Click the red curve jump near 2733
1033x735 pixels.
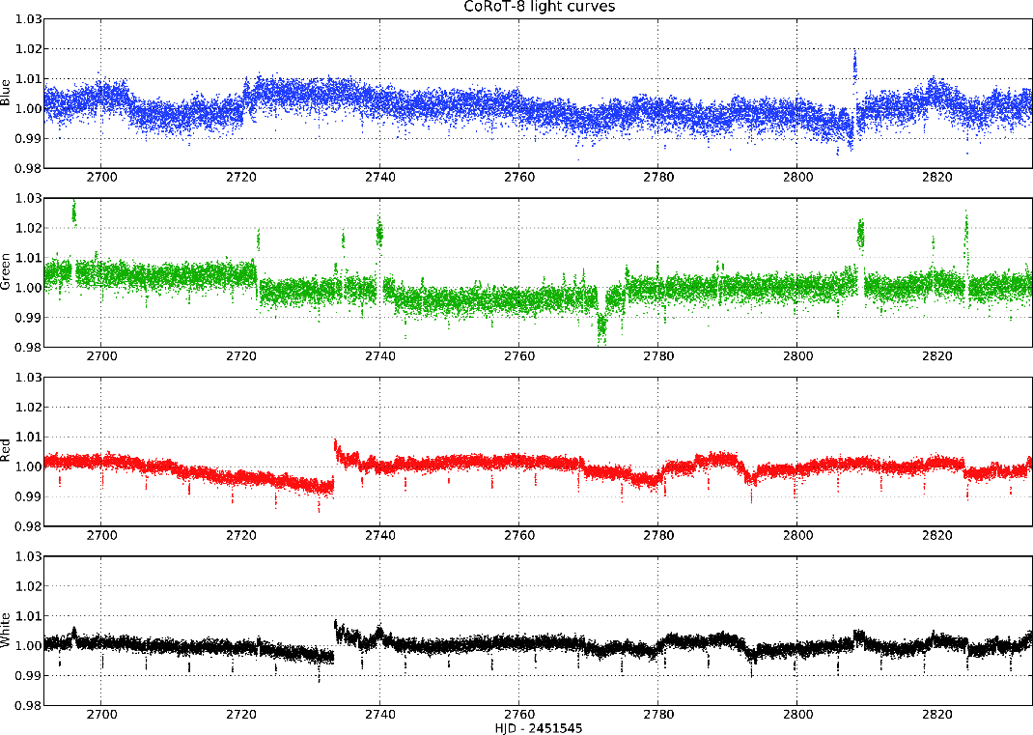(x=336, y=447)
